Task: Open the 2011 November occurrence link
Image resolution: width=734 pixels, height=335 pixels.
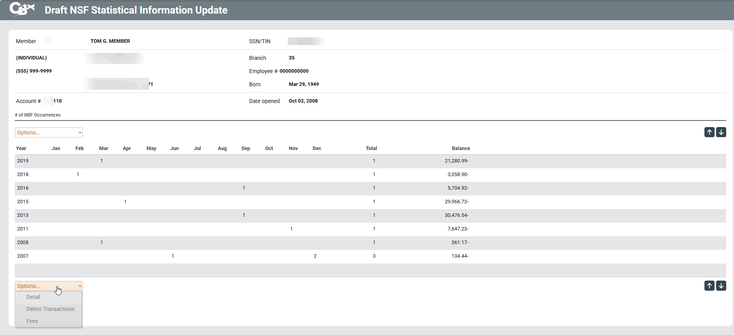Action: 291,229
